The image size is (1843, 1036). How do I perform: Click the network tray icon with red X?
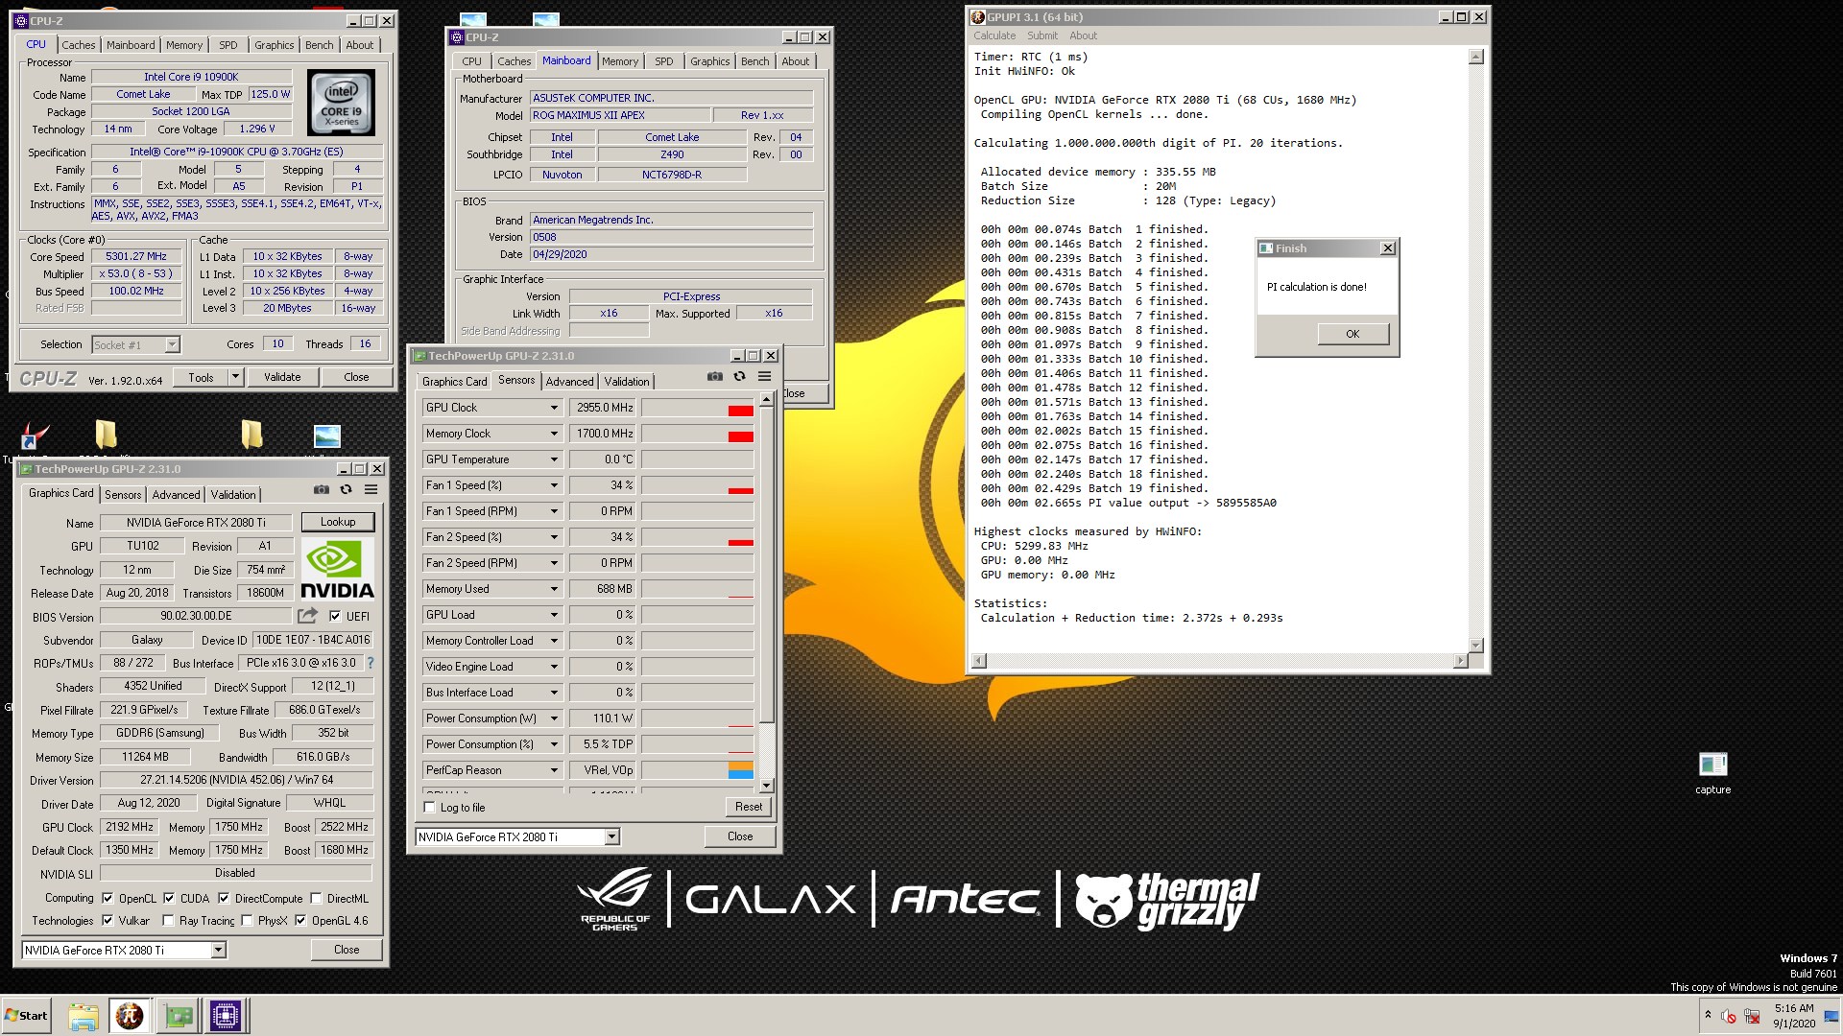(1752, 1016)
